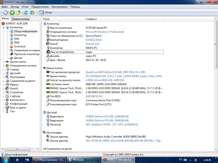Screen dimensions: 218x163
Task: Click the Refresh toolbar icon
Action: [x=25, y=13]
